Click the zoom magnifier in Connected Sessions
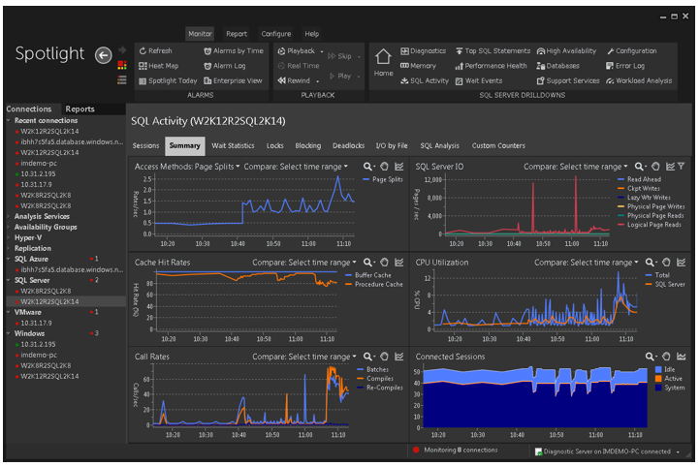Viewport: 700px width, 467px height. click(x=650, y=357)
